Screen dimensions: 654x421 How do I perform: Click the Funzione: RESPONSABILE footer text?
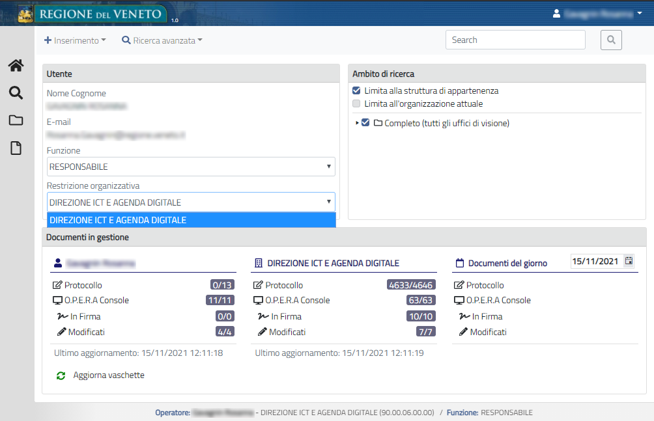[x=490, y=413]
